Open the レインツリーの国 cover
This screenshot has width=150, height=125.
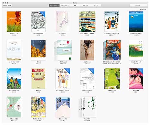tap(14, 50)
